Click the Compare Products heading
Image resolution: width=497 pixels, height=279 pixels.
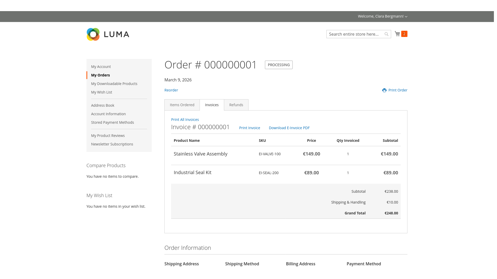pos(106,166)
